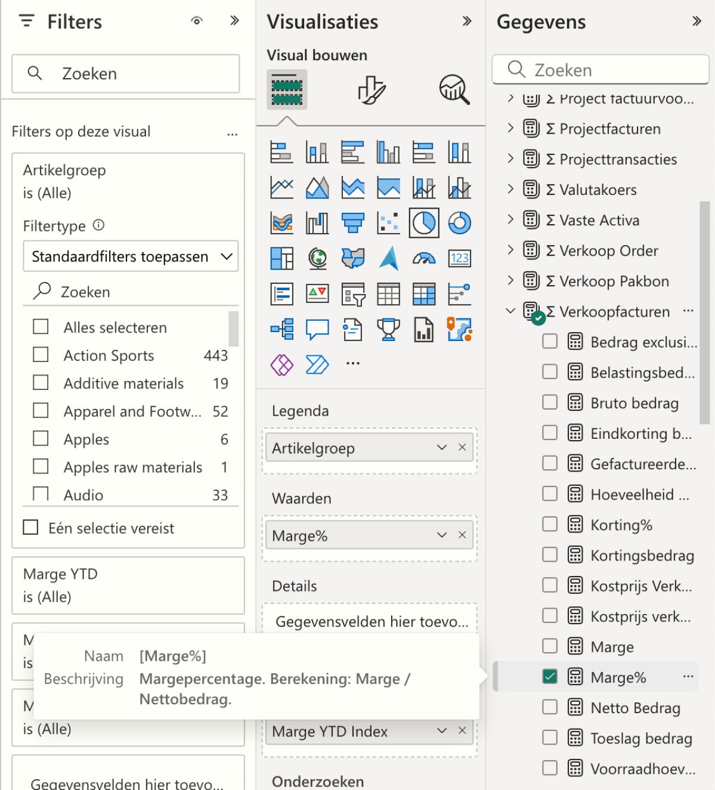Viewport: 715px width, 790px height.
Task: Select the pie chart visual icon
Action: 424,224
